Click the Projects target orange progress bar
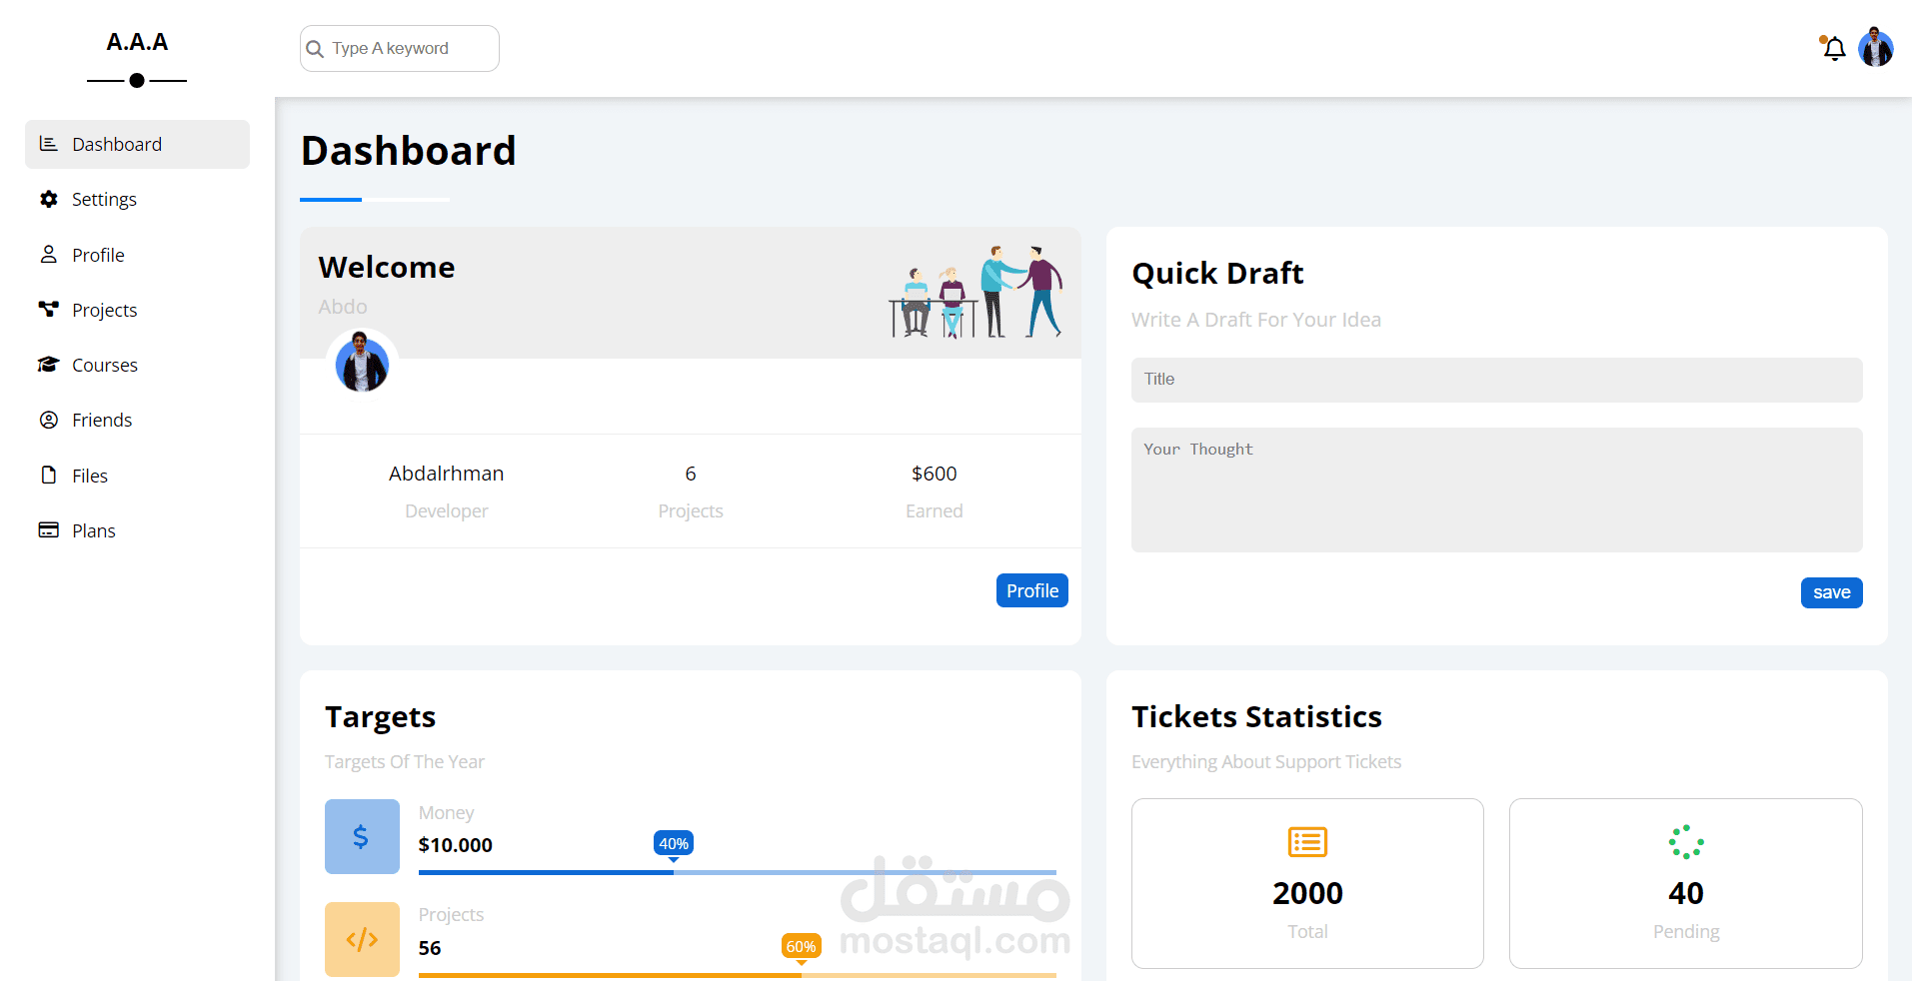Screen dimensions: 1912x981 (738, 975)
